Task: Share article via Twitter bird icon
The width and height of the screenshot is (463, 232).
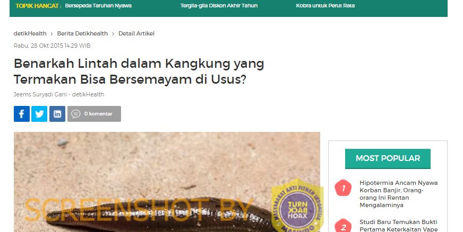Action: (39, 114)
